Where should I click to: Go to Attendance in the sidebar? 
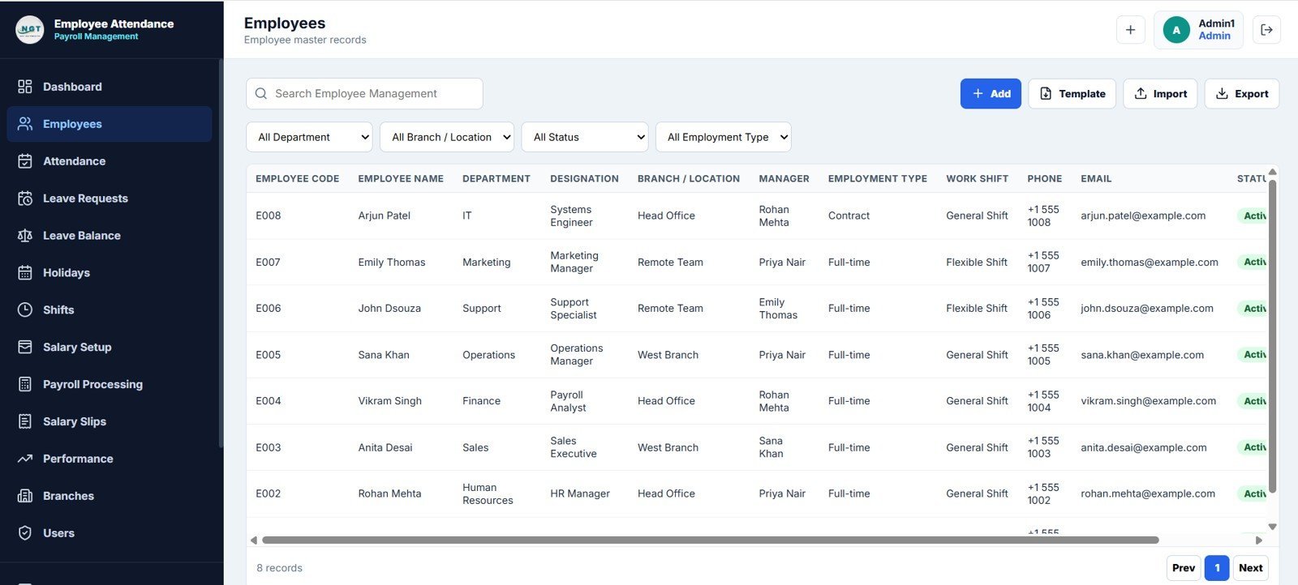coord(110,161)
